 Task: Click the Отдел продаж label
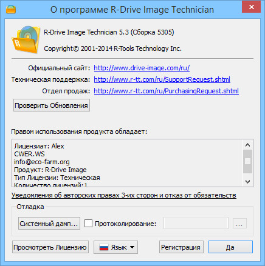[66, 91]
